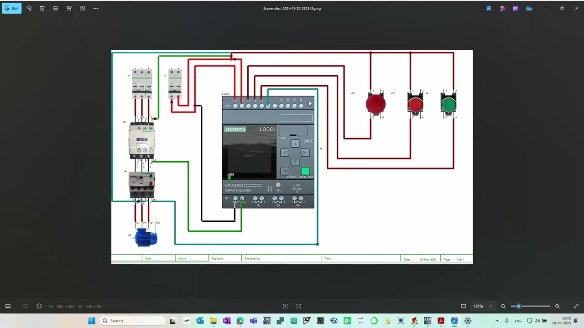The width and height of the screenshot is (584, 328).
Task: Mark image as favorite with the heart icon
Action: tap(26, 306)
